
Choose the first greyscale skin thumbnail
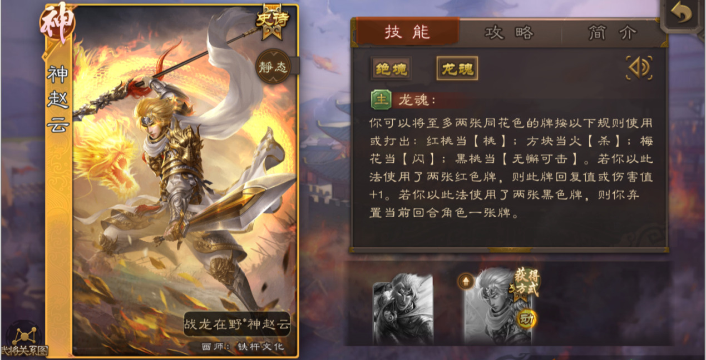coord(403,309)
